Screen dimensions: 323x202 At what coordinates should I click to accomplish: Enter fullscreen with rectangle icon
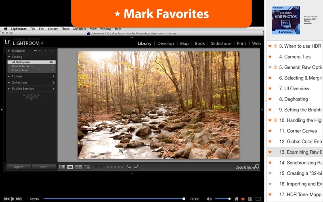258,199
